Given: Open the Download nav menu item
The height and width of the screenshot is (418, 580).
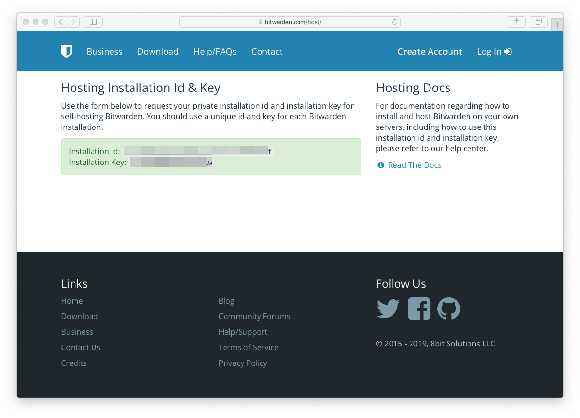Looking at the screenshot, I should 158,52.
